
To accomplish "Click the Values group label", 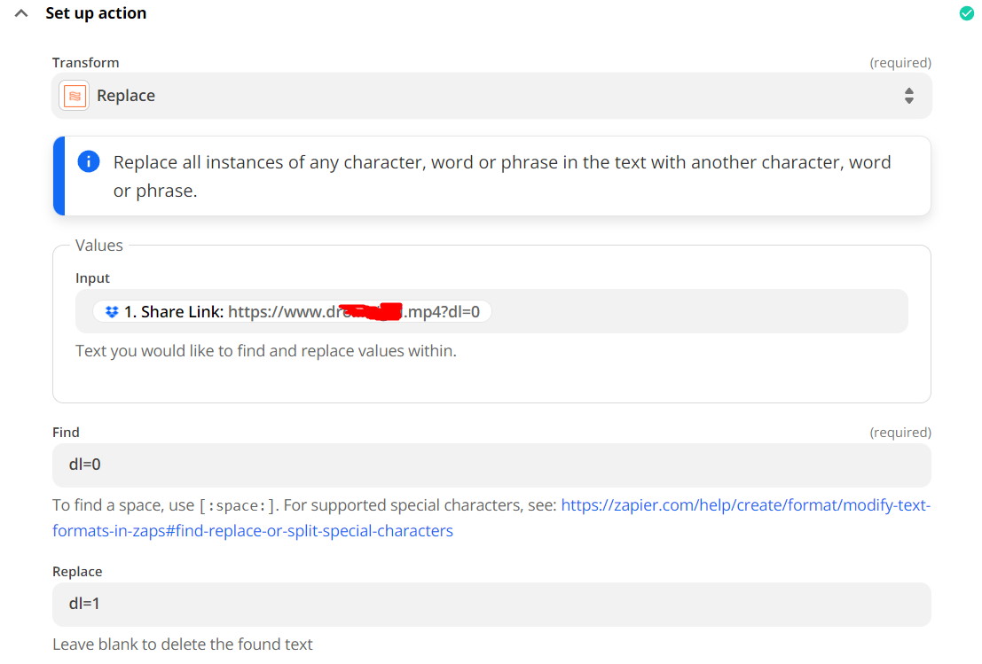I will tap(99, 246).
